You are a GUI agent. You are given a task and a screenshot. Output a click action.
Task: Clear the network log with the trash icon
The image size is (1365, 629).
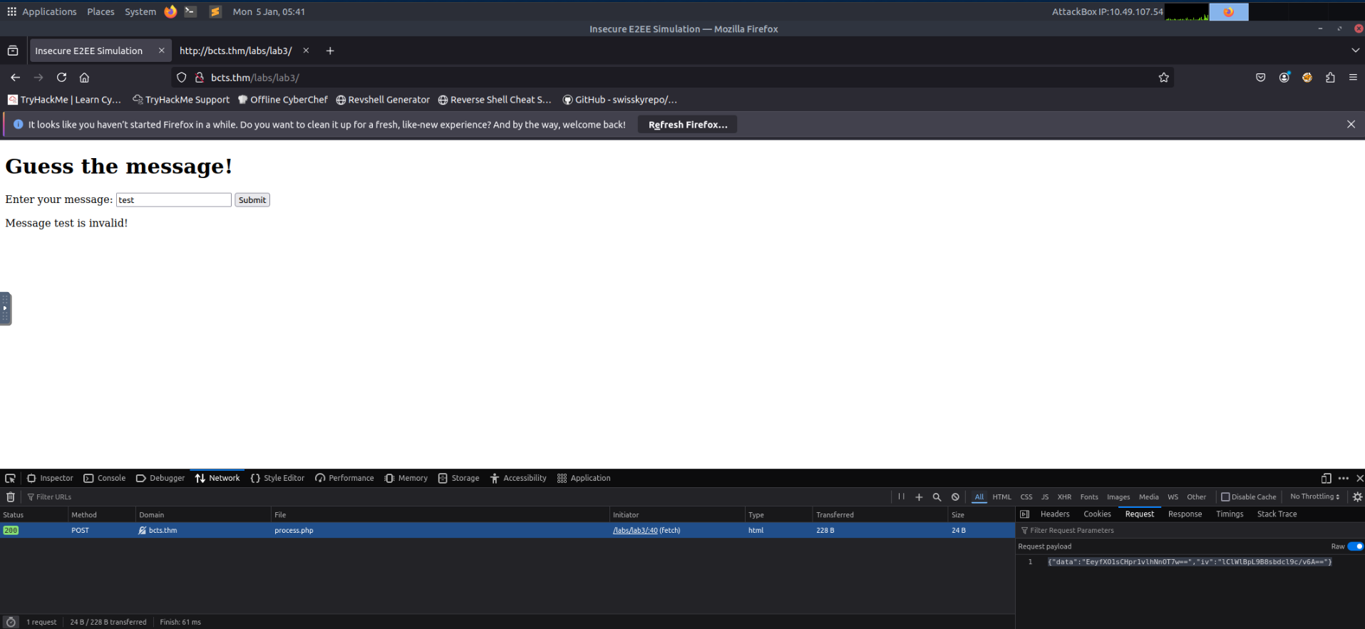[11, 497]
